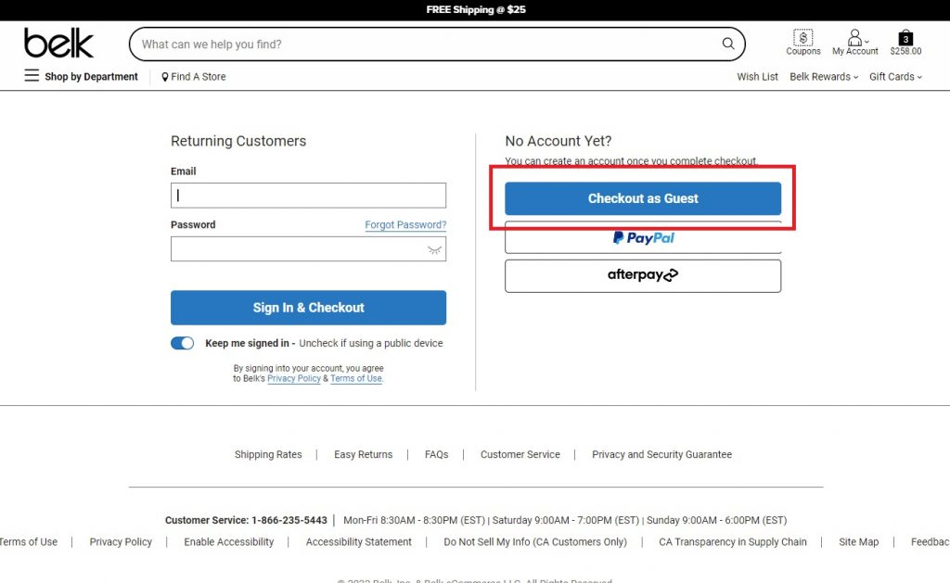Click the Belk logo

tap(58, 44)
